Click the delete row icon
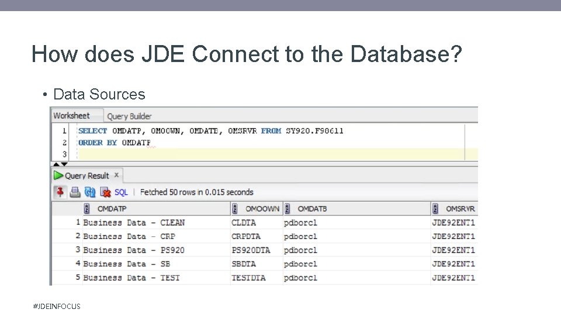 pyautogui.click(x=105, y=192)
